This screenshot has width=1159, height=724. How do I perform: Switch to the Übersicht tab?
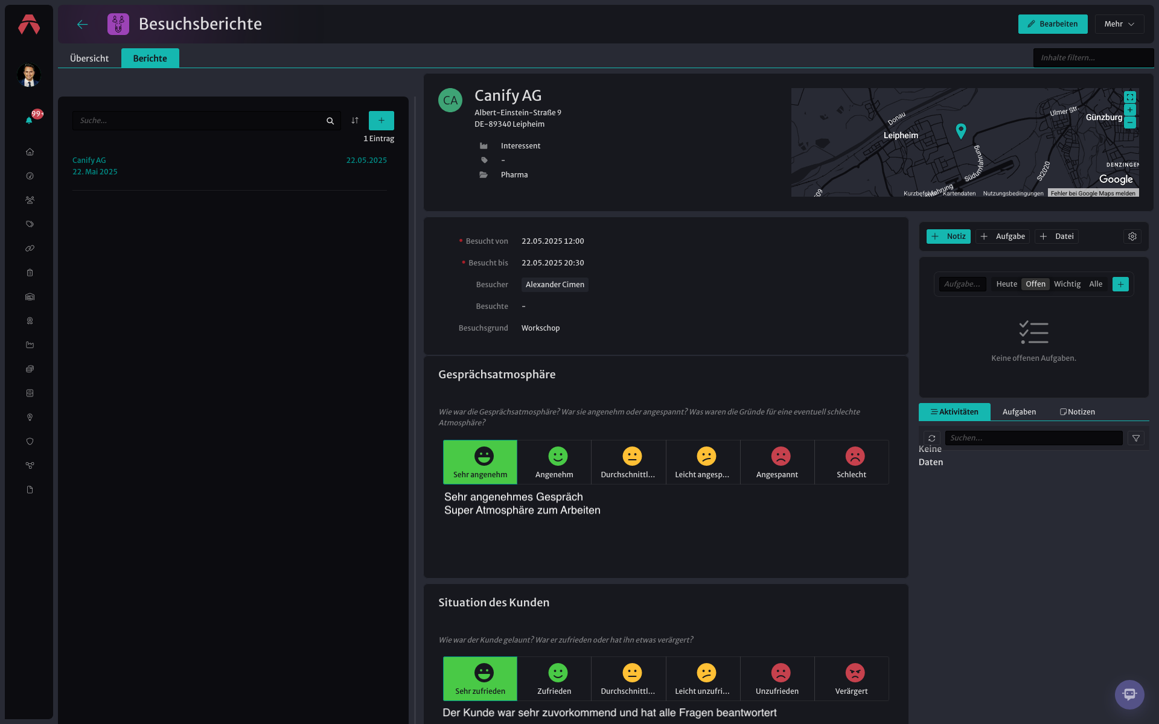pos(89,59)
